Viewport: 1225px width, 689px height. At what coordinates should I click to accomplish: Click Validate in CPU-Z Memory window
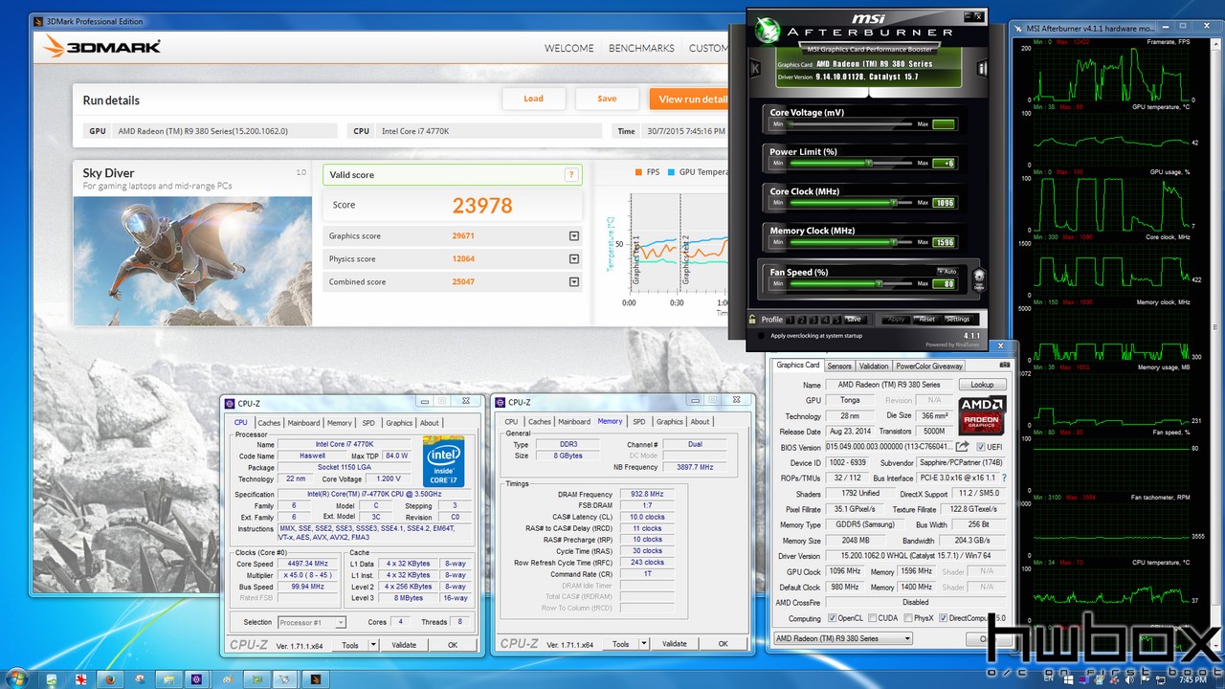click(675, 644)
